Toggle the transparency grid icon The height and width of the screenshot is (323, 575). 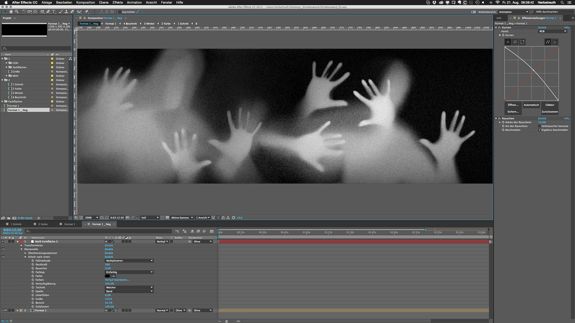click(x=167, y=218)
